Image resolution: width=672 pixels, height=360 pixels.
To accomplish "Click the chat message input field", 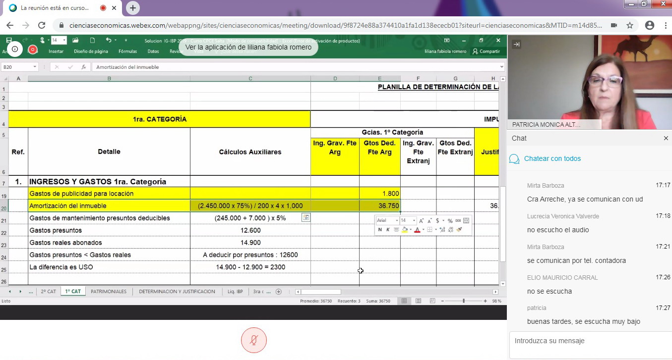I will coord(589,341).
